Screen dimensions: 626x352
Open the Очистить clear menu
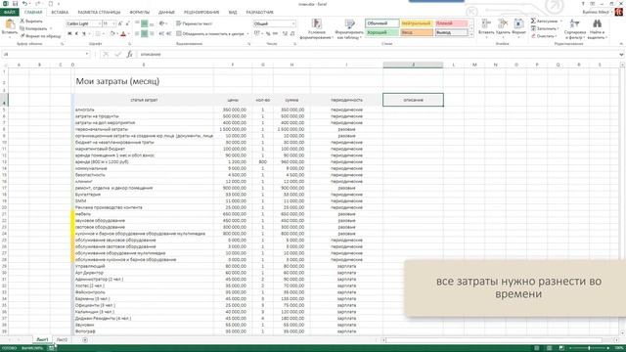(x=544, y=36)
